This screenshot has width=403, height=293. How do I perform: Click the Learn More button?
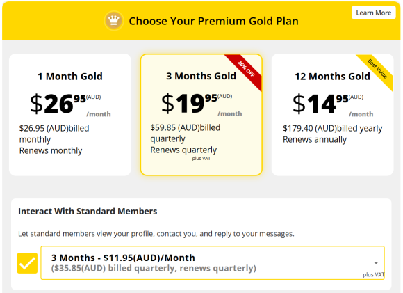pos(373,13)
